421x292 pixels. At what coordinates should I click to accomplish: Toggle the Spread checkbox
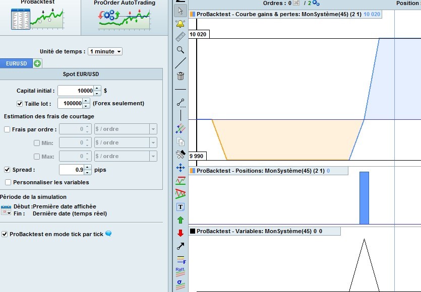pyautogui.click(x=7, y=170)
